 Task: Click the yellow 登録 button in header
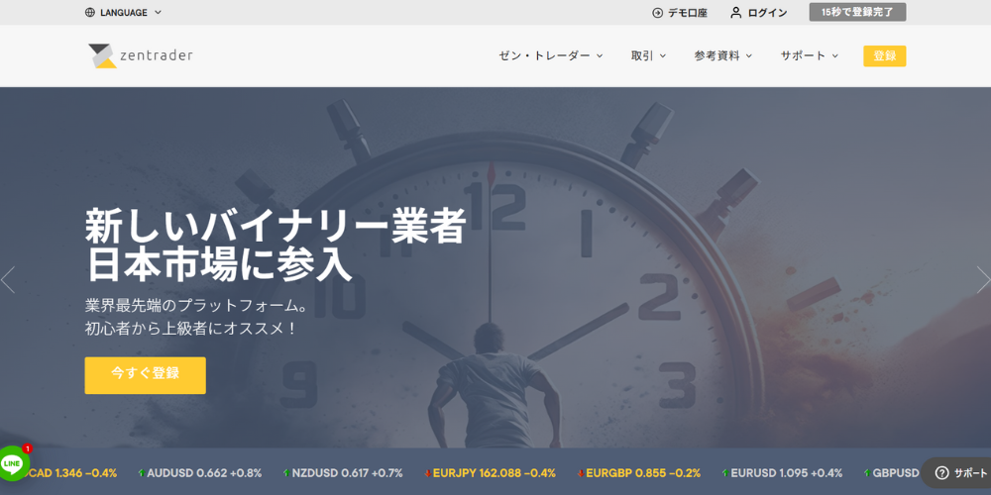[884, 55]
